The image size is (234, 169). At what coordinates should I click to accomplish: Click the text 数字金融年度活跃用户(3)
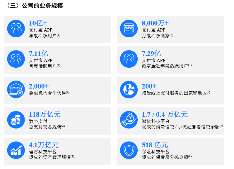[x=167, y=66]
